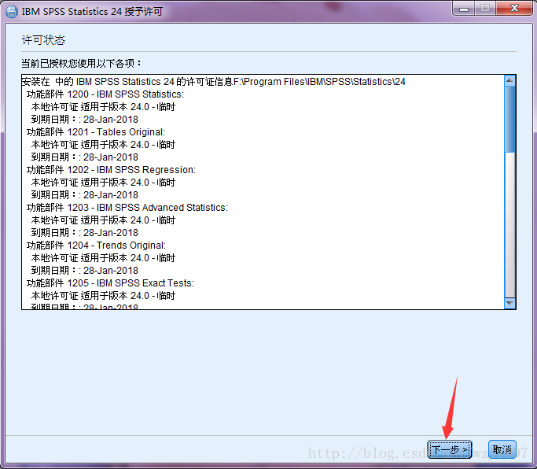Image resolution: width=537 pixels, height=469 pixels.
Task: Click the scroll down arrow of license list
Action: (x=509, y=303)
